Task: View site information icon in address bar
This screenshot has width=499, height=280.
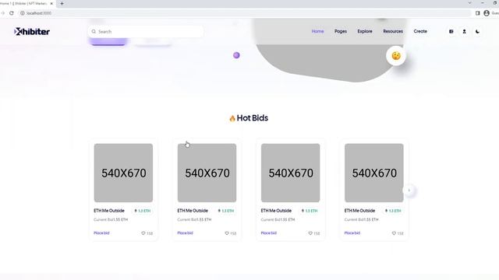Action: coord(23,13)
